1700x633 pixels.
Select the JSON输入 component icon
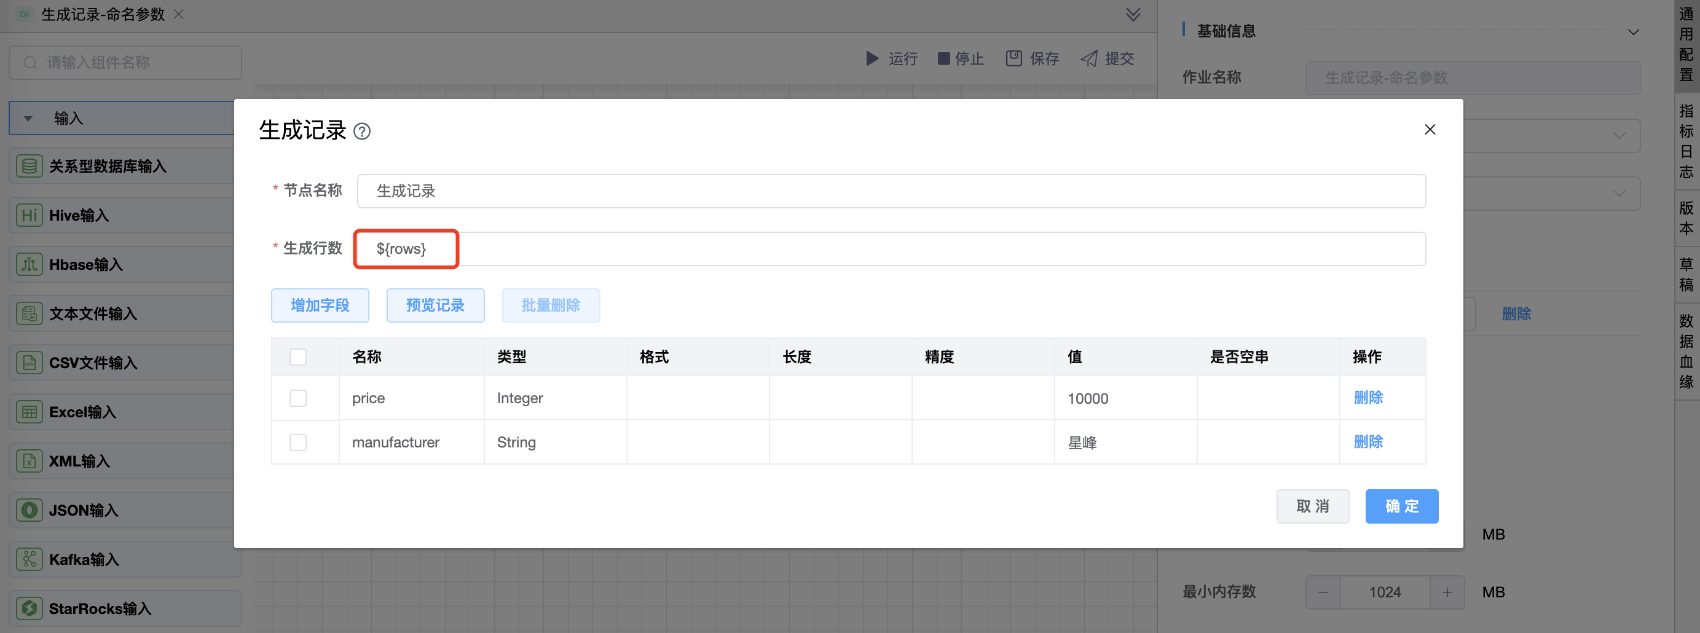29,509
